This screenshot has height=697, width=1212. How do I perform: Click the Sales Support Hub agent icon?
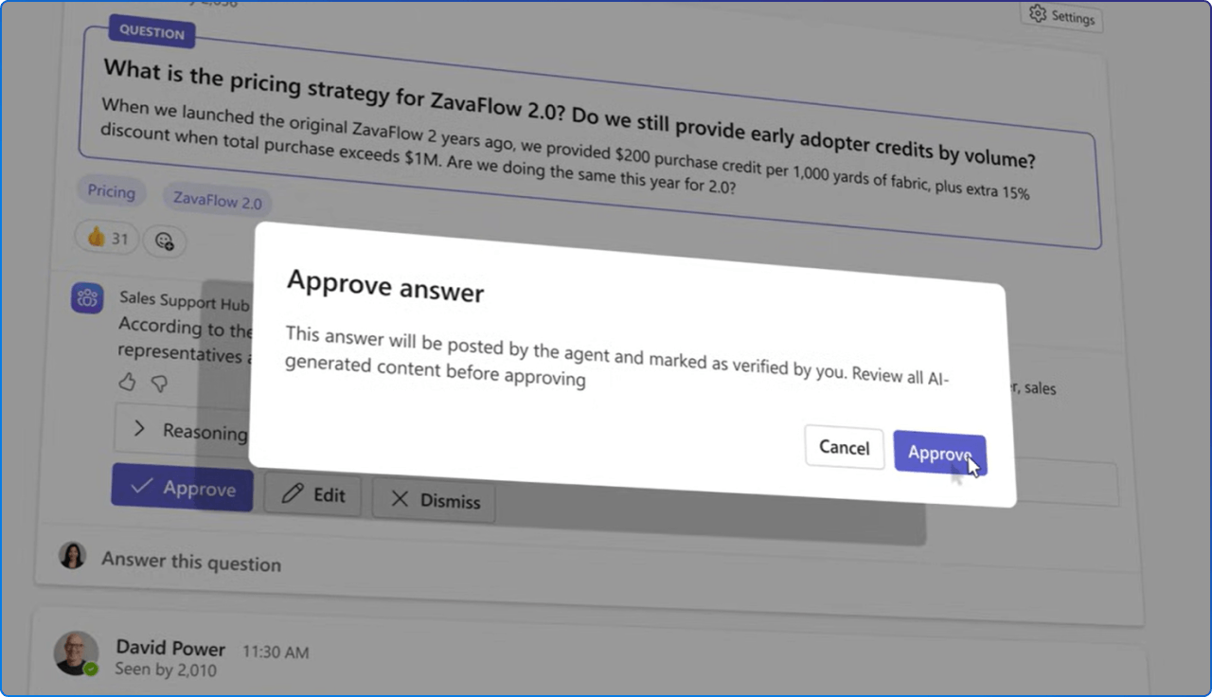click(x=88, y=298)
